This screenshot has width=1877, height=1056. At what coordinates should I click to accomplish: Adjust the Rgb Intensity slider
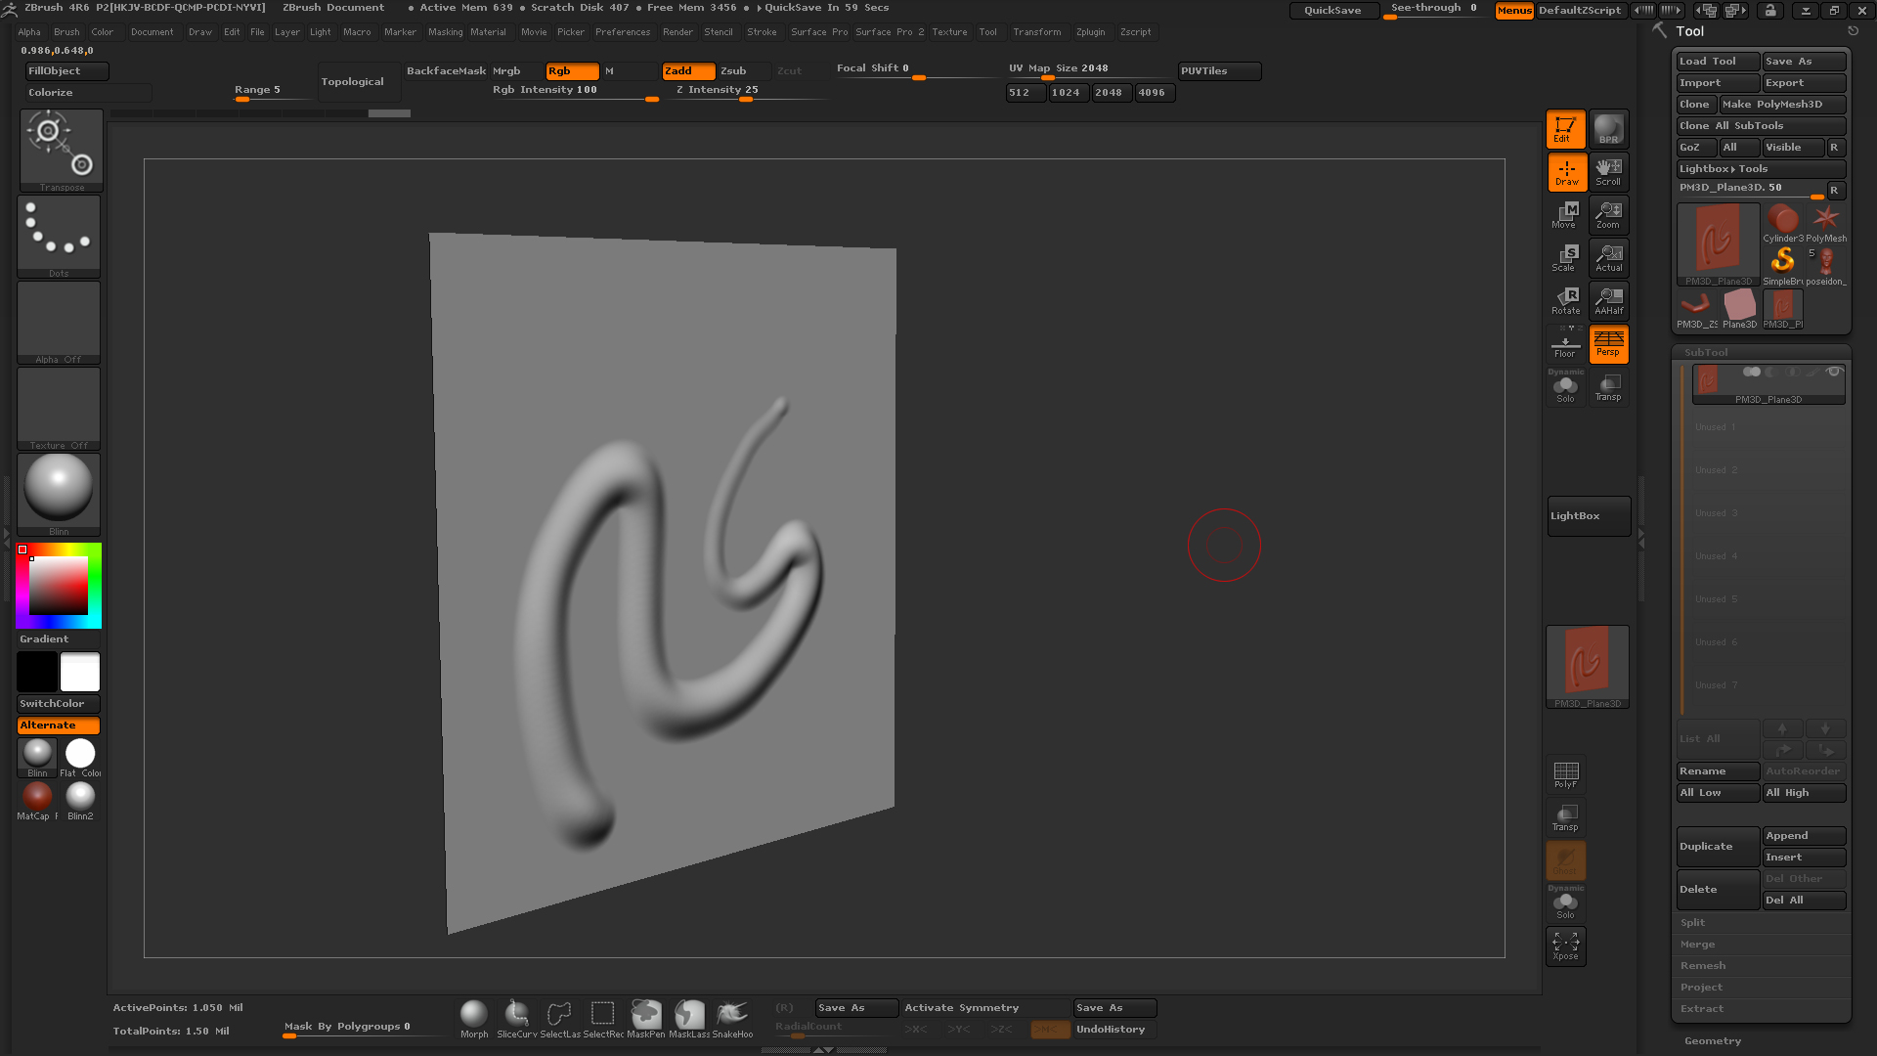[x=574, y=91]
